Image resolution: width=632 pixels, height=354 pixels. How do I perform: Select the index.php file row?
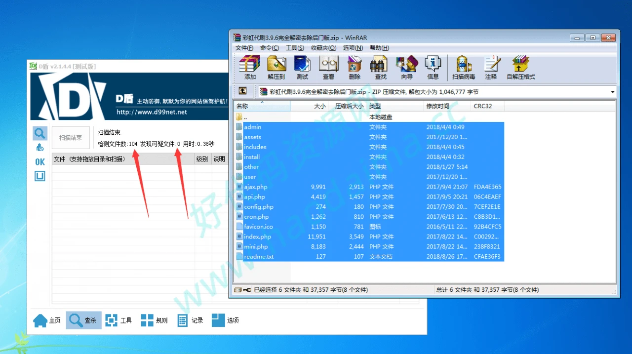pyautogui.click(x=258, y=236)
